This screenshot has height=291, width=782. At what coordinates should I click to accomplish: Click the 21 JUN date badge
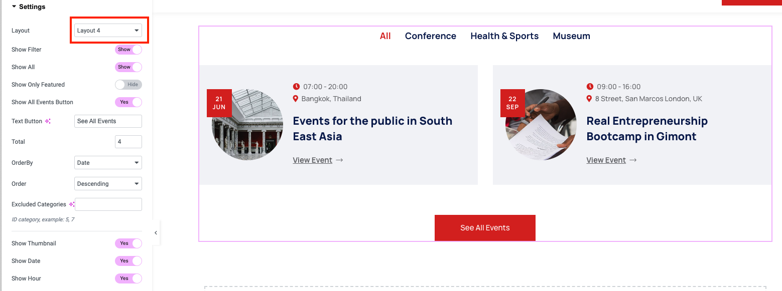219,103
